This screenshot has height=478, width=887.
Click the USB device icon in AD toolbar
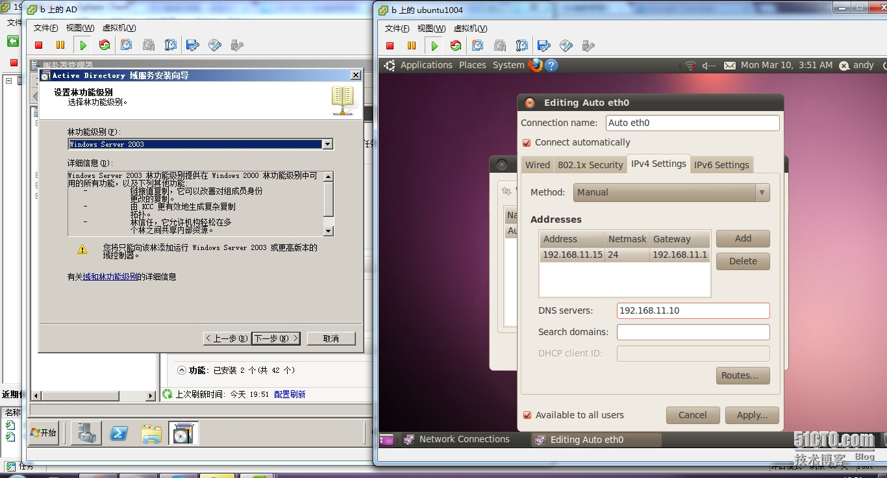point(237,45)
